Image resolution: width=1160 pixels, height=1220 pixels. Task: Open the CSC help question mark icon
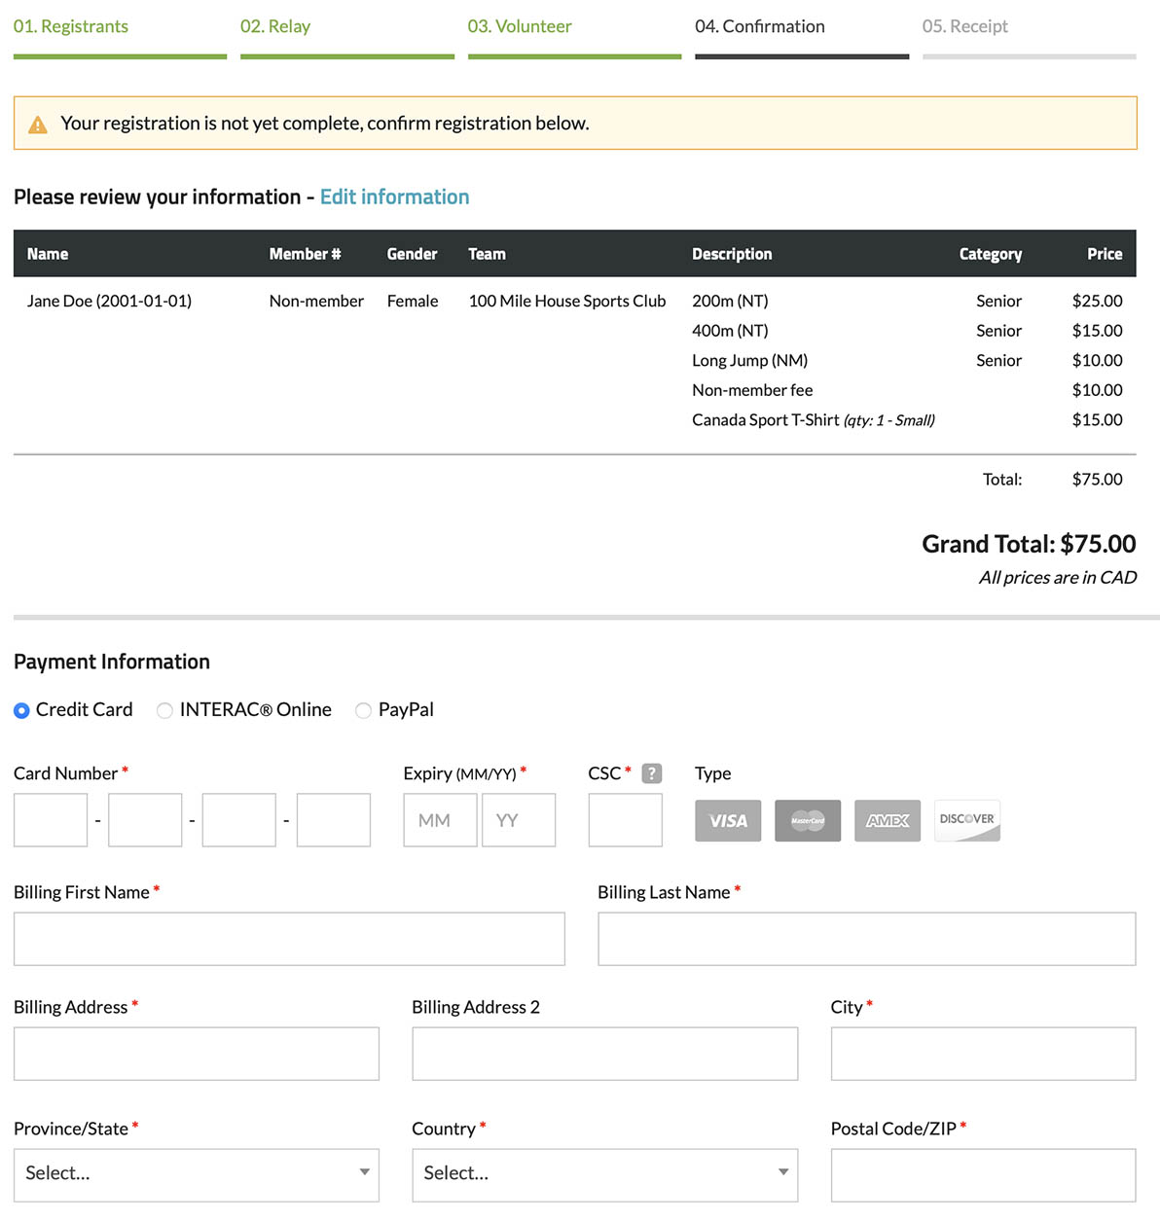point(652,773)
